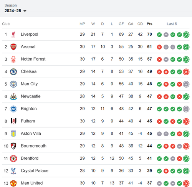Click the Brentford club badge
The height and width of the screenshot is (187, 192).
pos(13,159)
